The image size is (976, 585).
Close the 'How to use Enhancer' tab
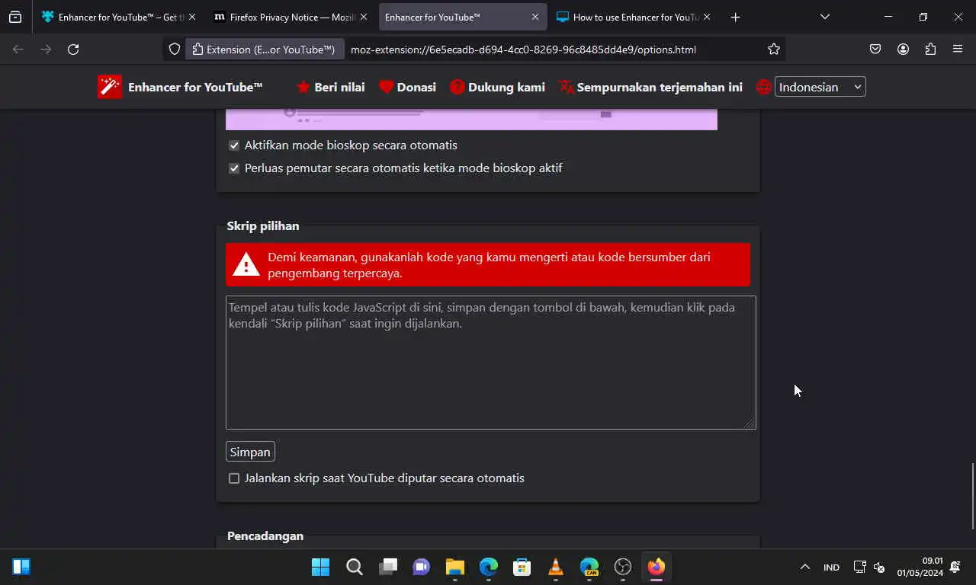pos(707,17)
